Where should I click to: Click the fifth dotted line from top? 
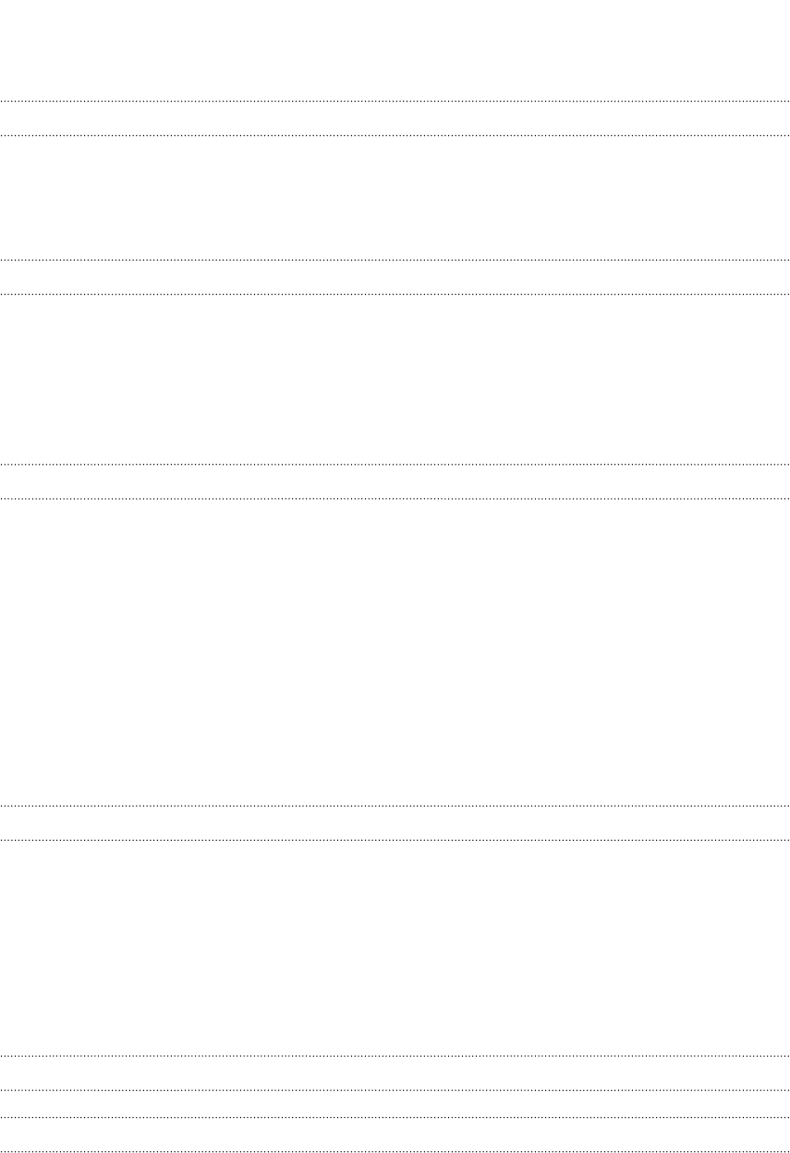point(395,464)
